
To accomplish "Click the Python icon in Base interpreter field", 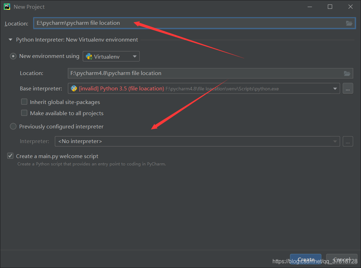I will tap(74, 88).
